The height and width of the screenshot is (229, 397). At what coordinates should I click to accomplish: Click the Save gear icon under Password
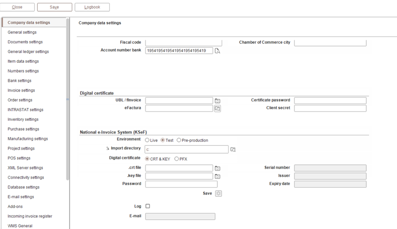tap(218, 193)
